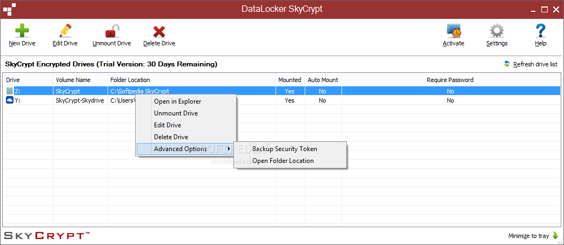564x245 pixels.
Task: Click the Delete Drive red X icon
Action: pos(159,32)
